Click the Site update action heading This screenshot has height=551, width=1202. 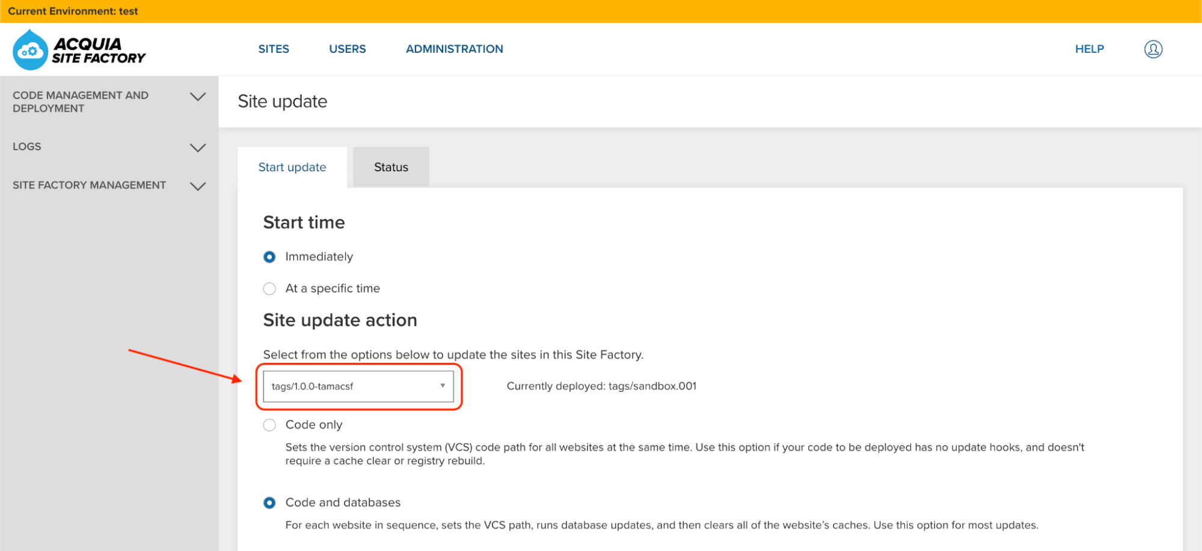340,320
